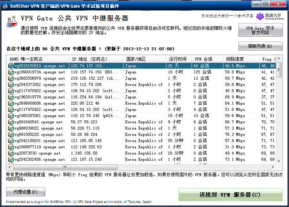Click speed value 31.0 Mbps

click(235, 147)
